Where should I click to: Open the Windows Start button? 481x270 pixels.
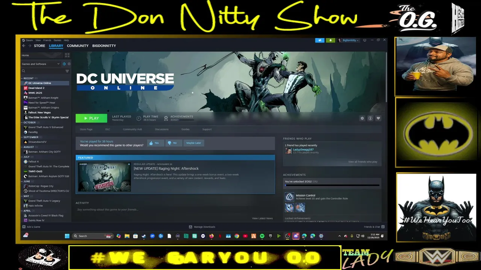(x=67, y=236)
